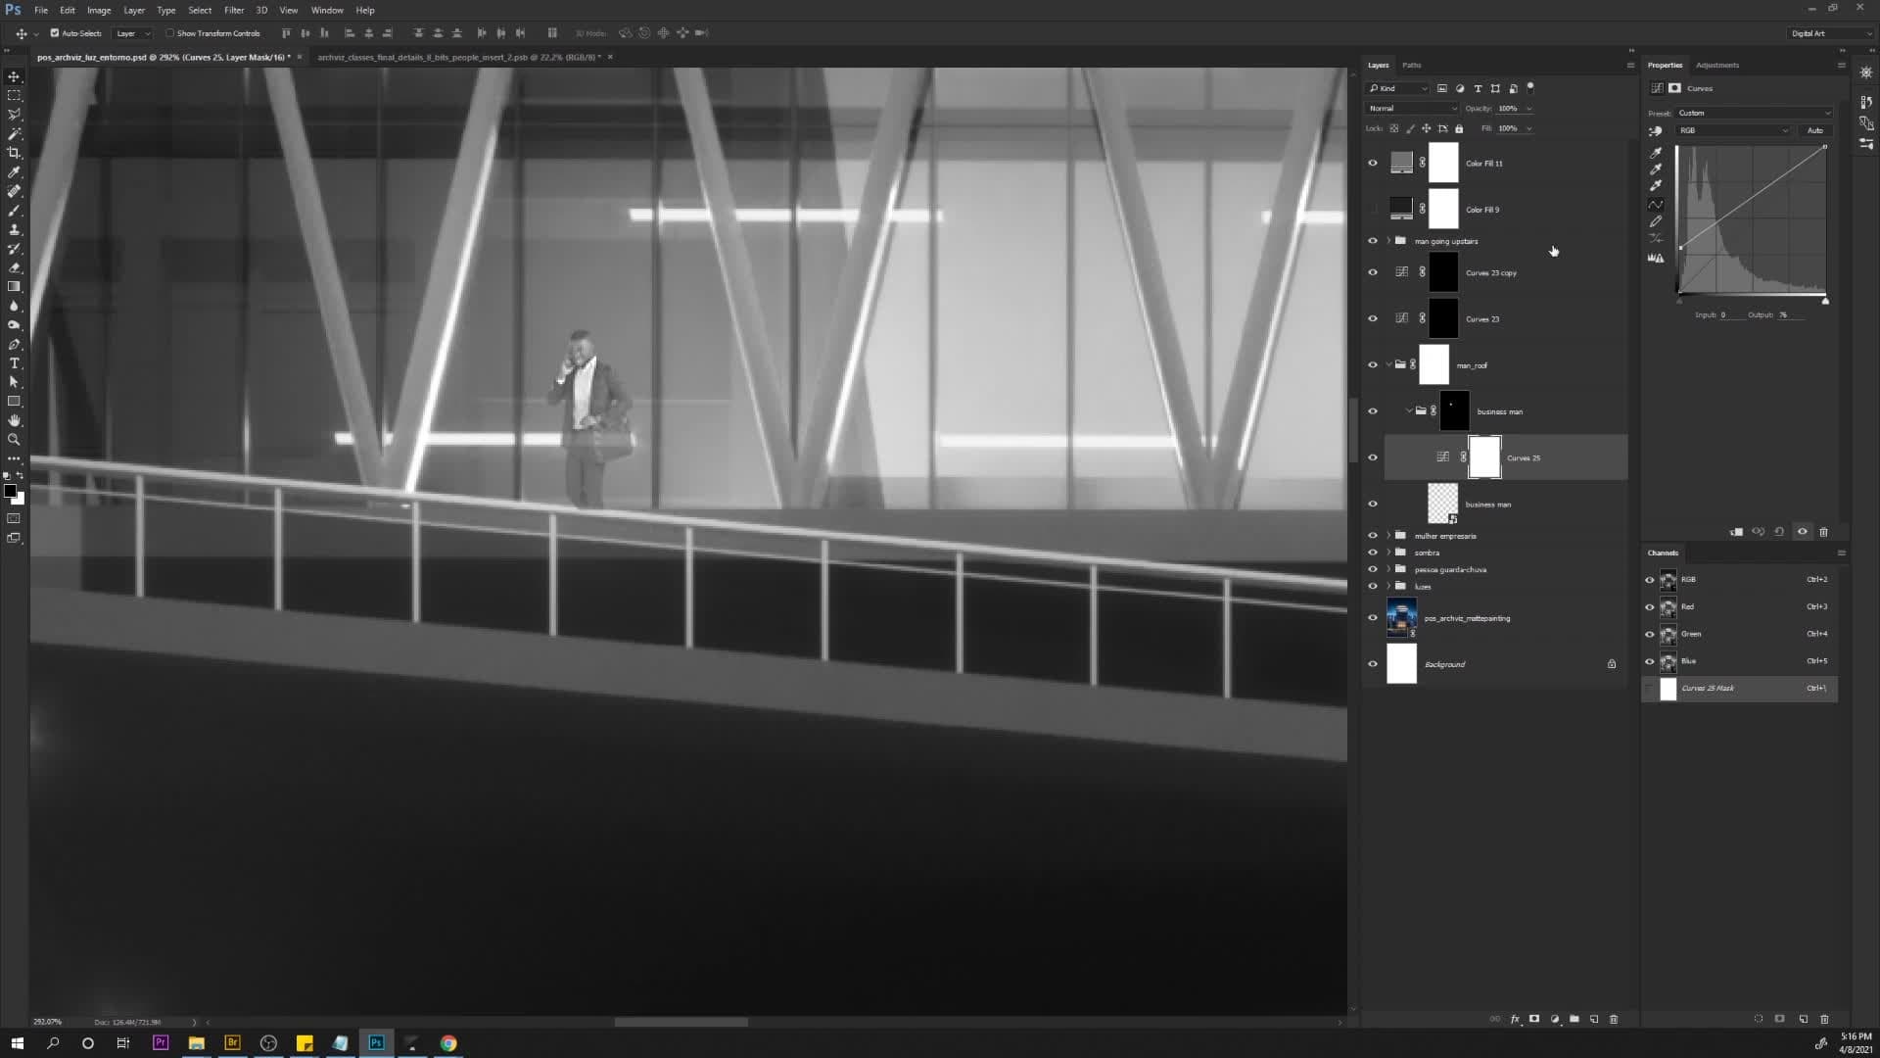This screenshot has width=1880, height=1058.
Task: Open the blend mode Normal dropdown
Action: pyautogui.click(x=1412, y=109)
